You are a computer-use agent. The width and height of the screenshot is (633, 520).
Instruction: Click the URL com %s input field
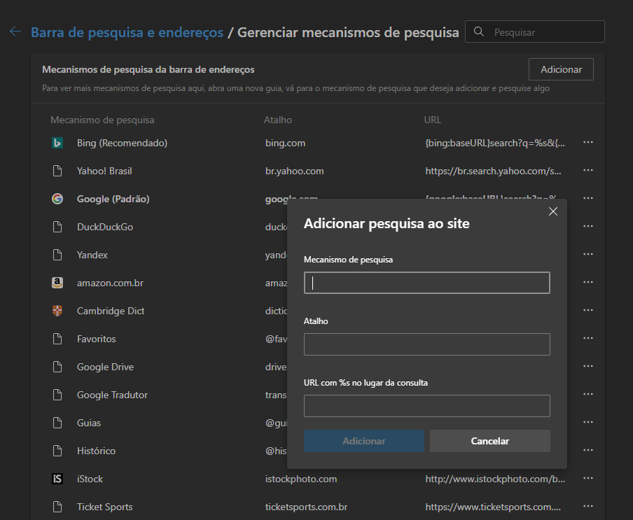[x=426, y=406]
